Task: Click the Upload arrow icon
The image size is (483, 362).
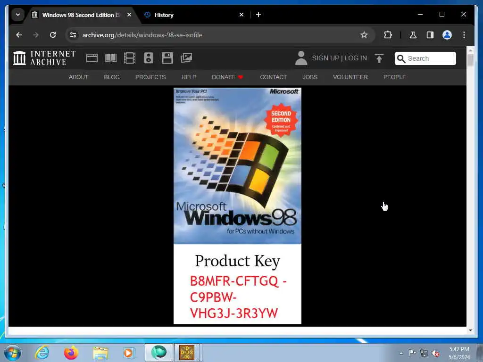Action: (x=379, y=58)
